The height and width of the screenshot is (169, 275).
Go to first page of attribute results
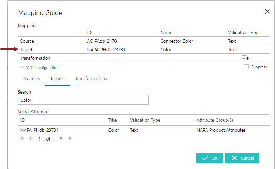(22, 138)
